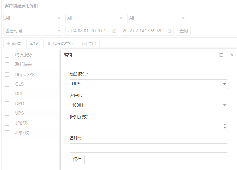This screenshot has width=237, height=170.
Task: Select the UPS row text in table
Action: click(x=19, y=113)
